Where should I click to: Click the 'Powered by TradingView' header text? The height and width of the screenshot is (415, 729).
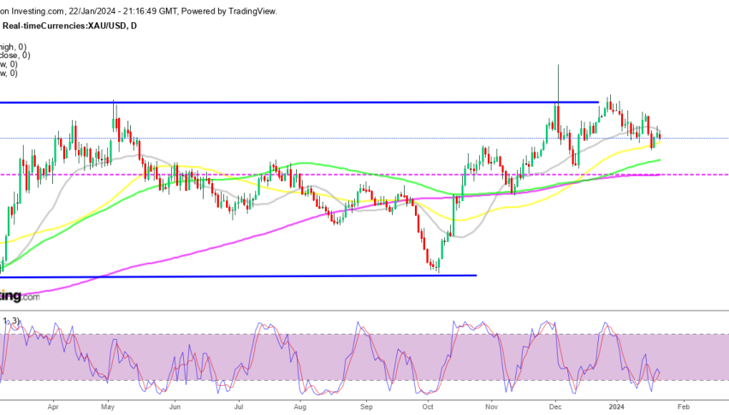pyautogui.click(x=228, y=11)
